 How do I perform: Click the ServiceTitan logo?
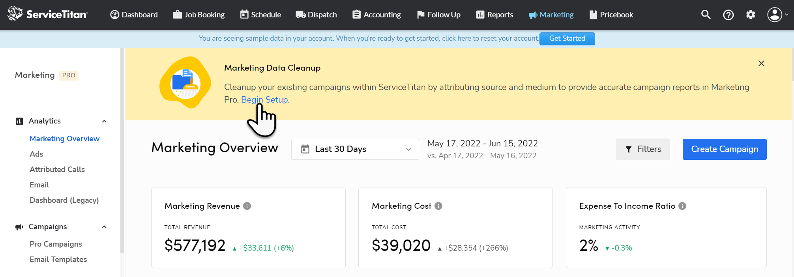48,14
